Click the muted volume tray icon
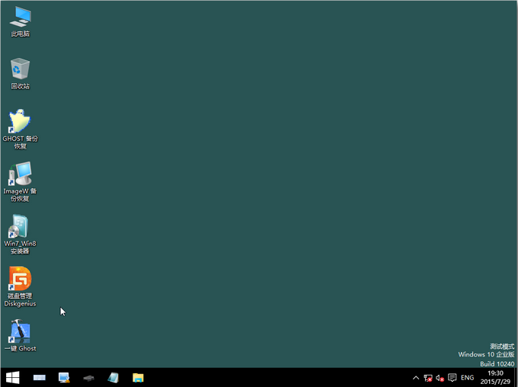This screenshot has height=387, width=518. [x=440, y=378]
